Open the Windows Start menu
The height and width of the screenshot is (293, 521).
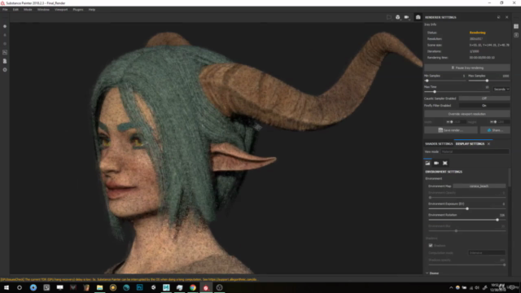click(x=7, y=287)
